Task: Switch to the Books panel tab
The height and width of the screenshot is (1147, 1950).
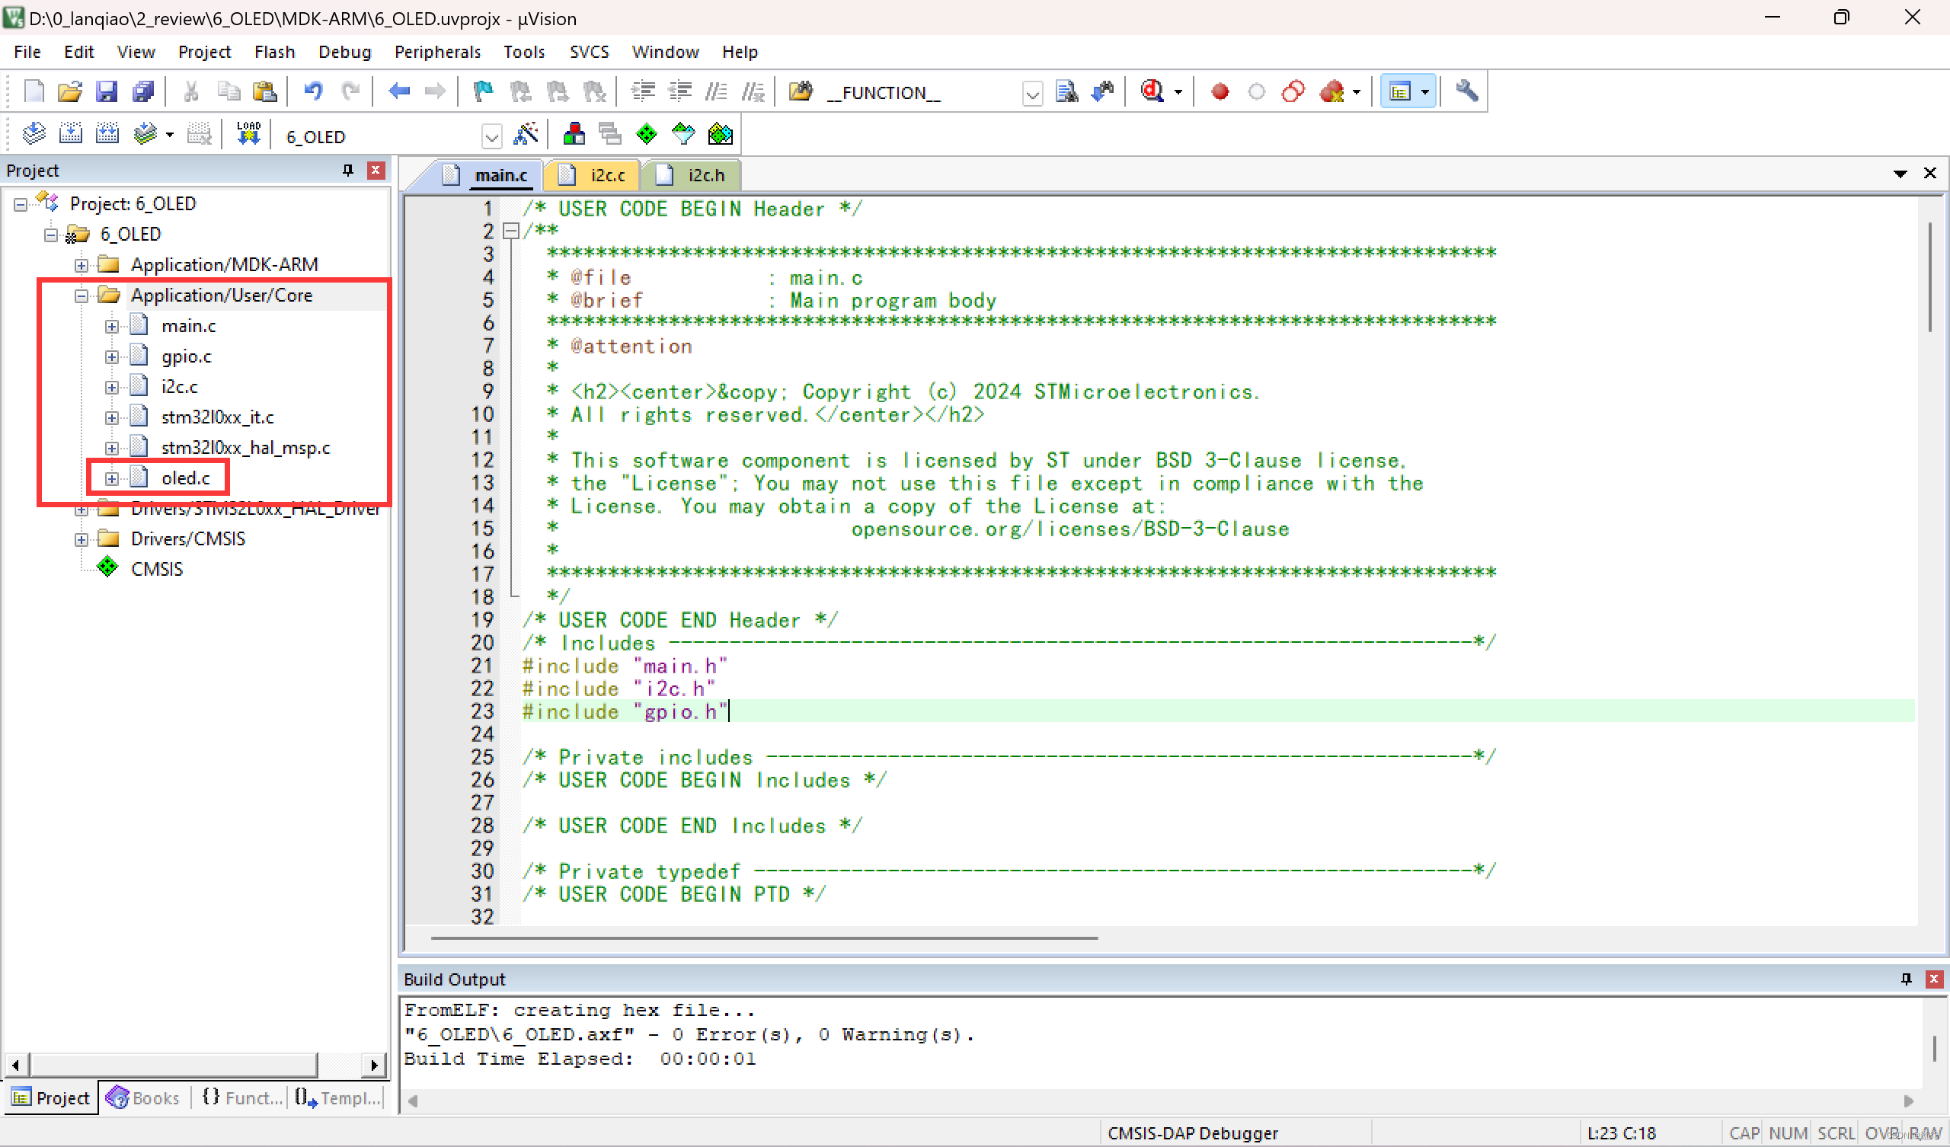Action: (x=144, y=1097)
